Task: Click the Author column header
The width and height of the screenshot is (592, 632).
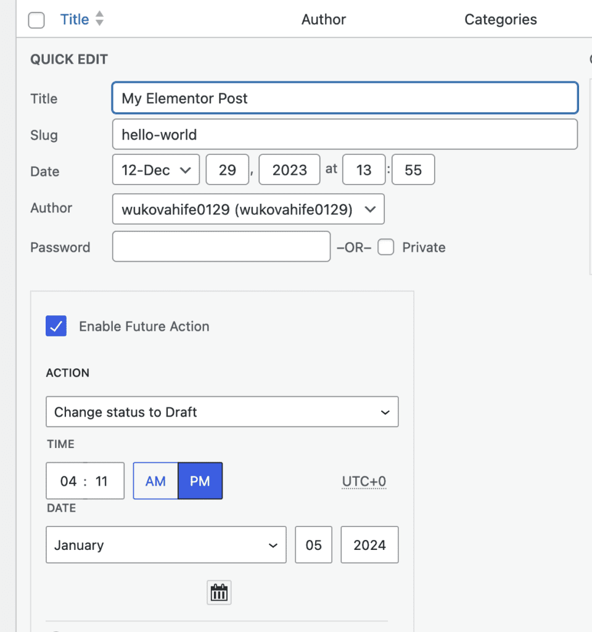Action: [x=323, y=19]
